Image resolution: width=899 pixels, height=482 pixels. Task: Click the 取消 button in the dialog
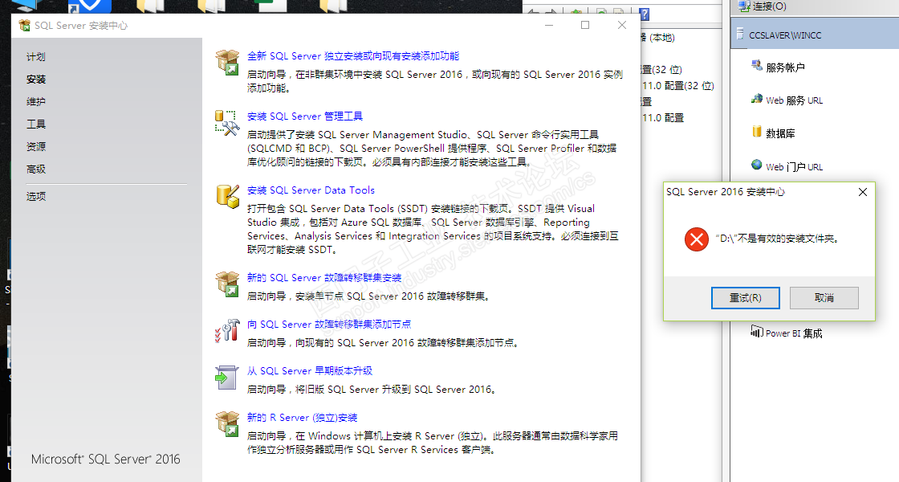coord(824,298)
